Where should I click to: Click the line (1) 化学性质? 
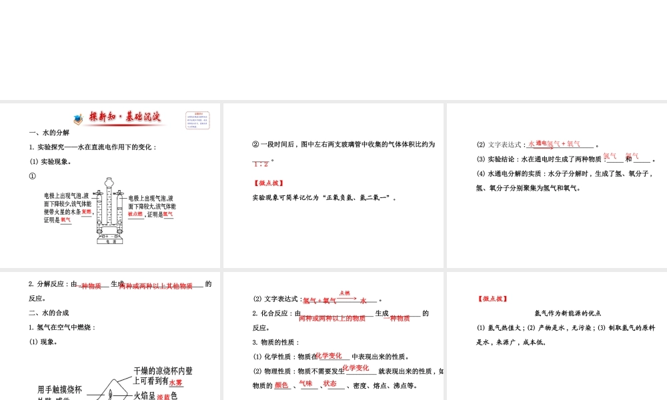[x=331, y=357]
